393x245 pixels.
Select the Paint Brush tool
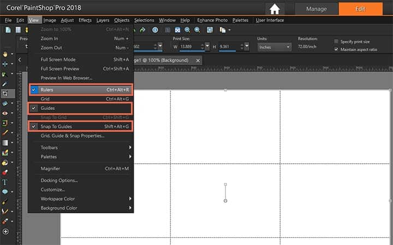[x=5, y=133]
